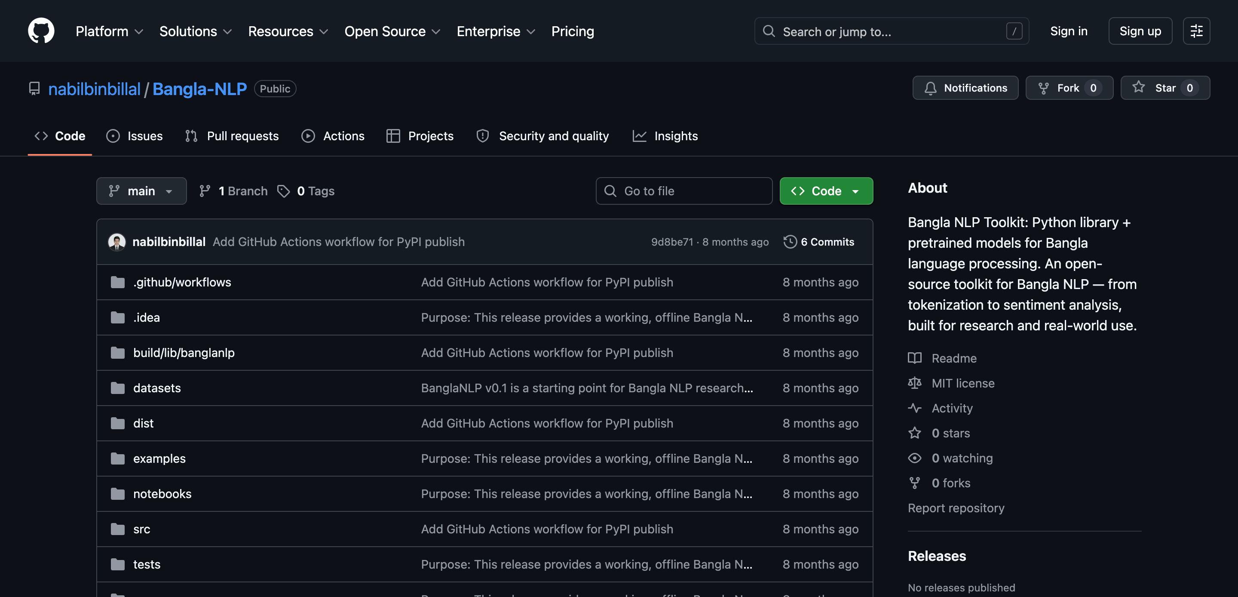The image size is (1238, 597).
Task: Open the main branch selector dropdown
Action: (x=141, y=191)
